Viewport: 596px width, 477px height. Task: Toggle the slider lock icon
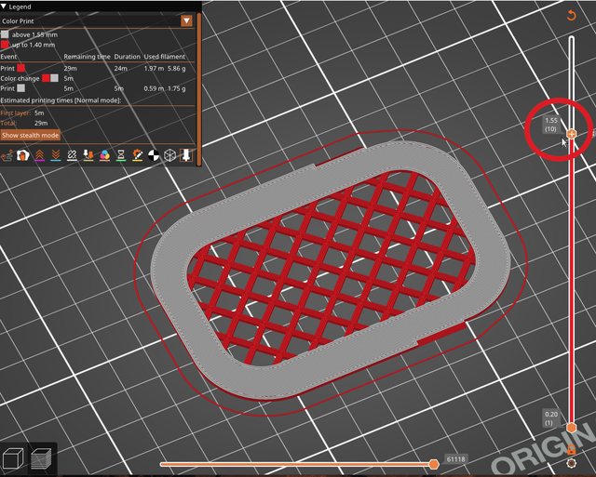click(571, 450)
